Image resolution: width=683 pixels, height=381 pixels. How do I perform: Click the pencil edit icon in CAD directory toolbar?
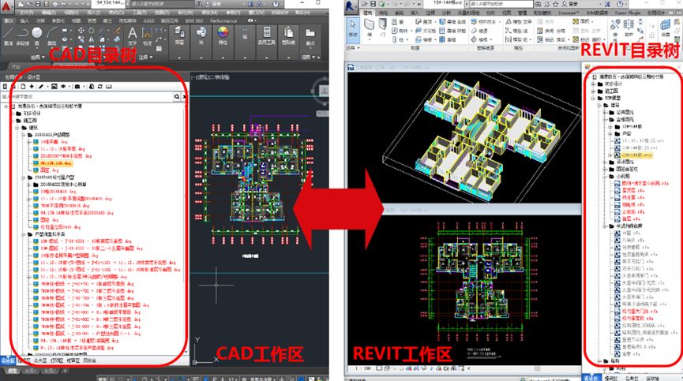(x=41, y=87)
